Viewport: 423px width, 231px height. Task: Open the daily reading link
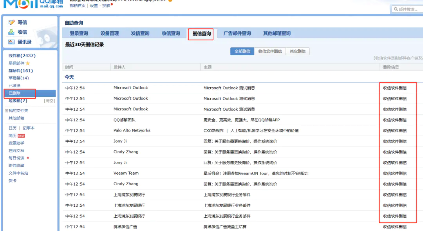[x=16, y=158]
